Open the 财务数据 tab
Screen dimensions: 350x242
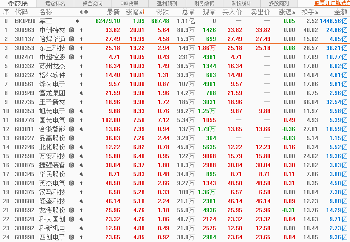204,4
